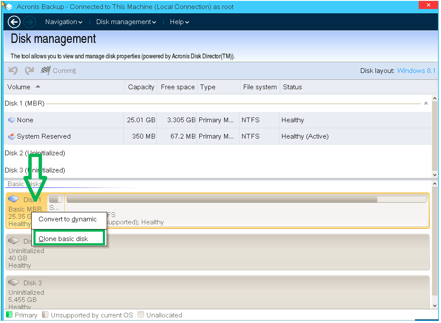Sort by the Type column header
The height and width of the screenshot is (323, 441).
click(x=219, y=87)
